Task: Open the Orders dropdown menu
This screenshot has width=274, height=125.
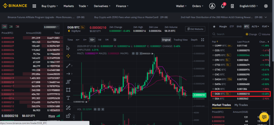Action: coord(198,6)
